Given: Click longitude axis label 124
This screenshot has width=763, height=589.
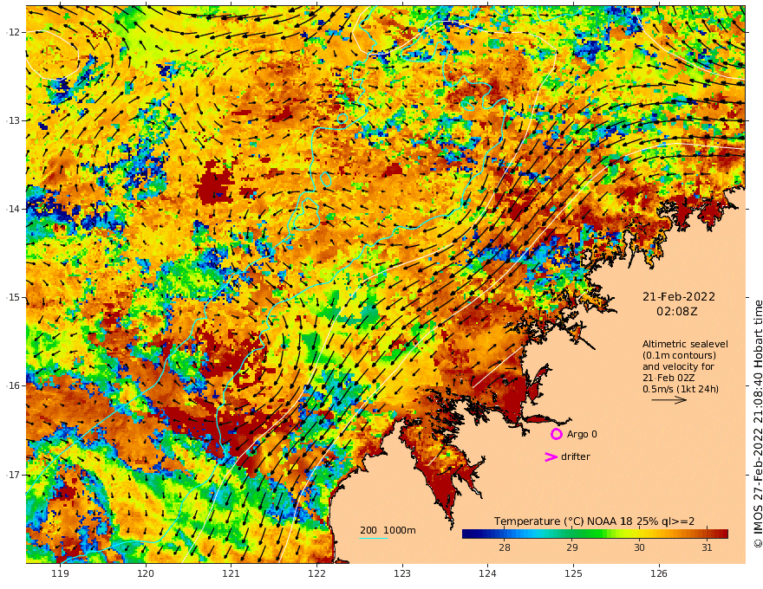Looking at the screenshot, I should 487,573.
